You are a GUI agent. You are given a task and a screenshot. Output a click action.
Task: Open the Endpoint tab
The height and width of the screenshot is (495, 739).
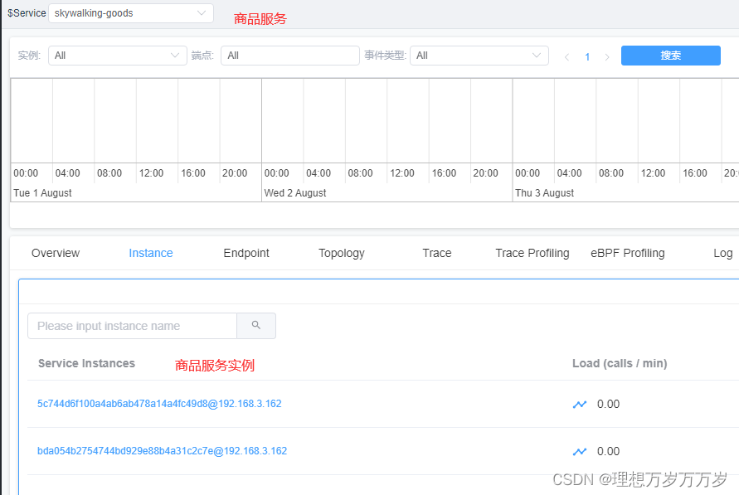pyautogui.click(x=246, y=253)
